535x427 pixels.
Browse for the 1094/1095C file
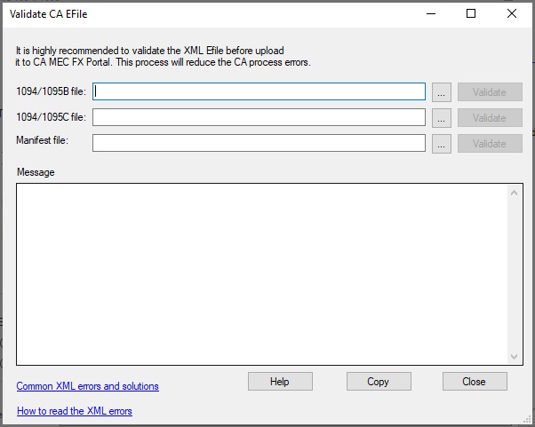(x=443, y=117)
